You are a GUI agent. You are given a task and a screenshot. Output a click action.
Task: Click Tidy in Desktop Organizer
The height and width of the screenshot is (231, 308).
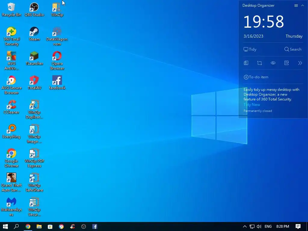pos(250,49)
